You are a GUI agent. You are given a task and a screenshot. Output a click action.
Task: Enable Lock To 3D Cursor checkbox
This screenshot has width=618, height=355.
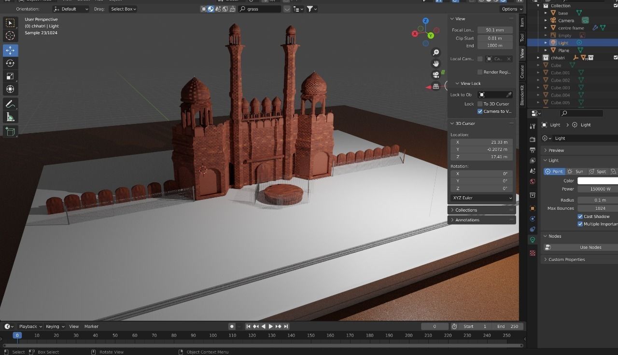(x=480, y=104)
